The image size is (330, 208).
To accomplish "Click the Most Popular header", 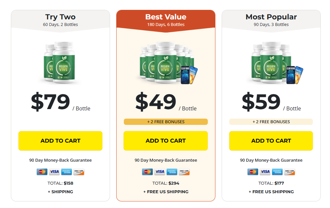I will point(271,19).
